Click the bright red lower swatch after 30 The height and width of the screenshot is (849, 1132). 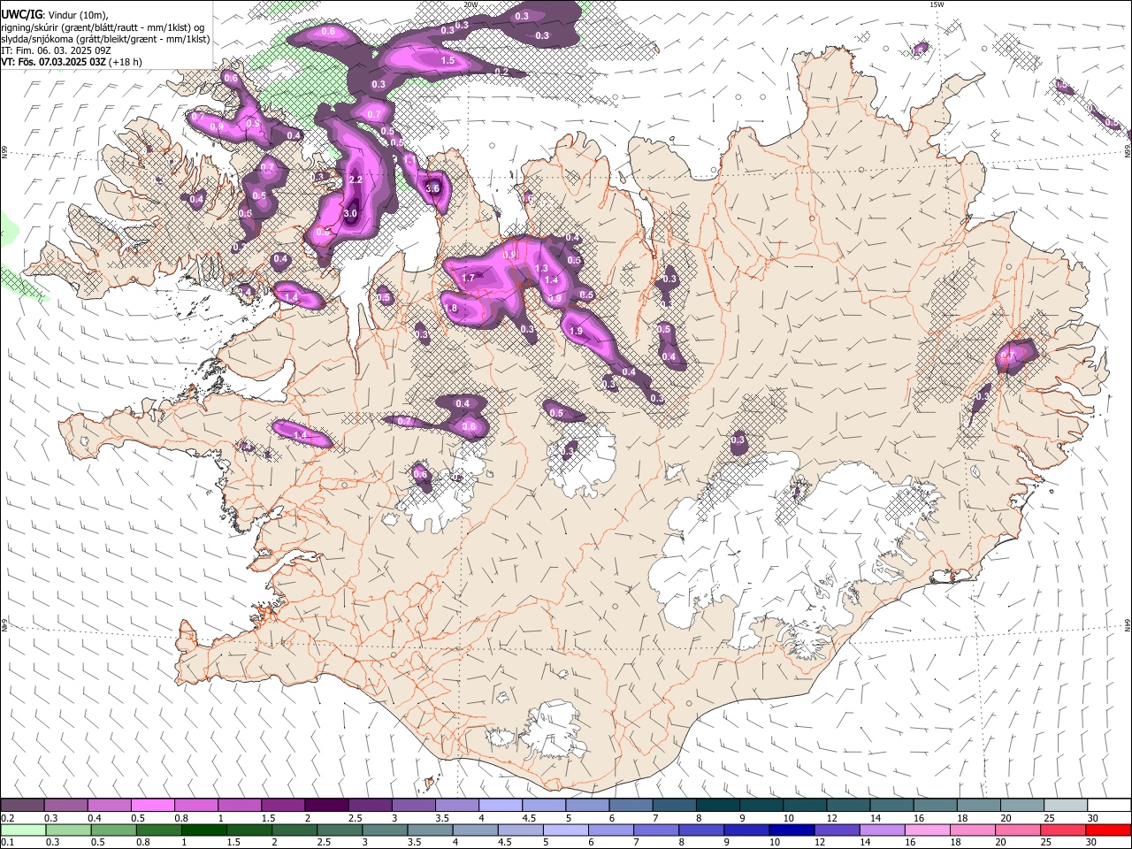1107,830
